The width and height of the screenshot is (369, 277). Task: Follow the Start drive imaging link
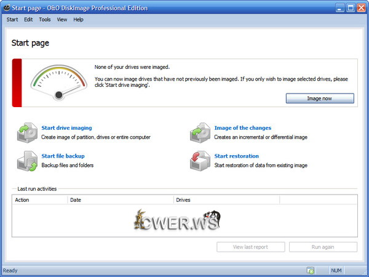66,128
